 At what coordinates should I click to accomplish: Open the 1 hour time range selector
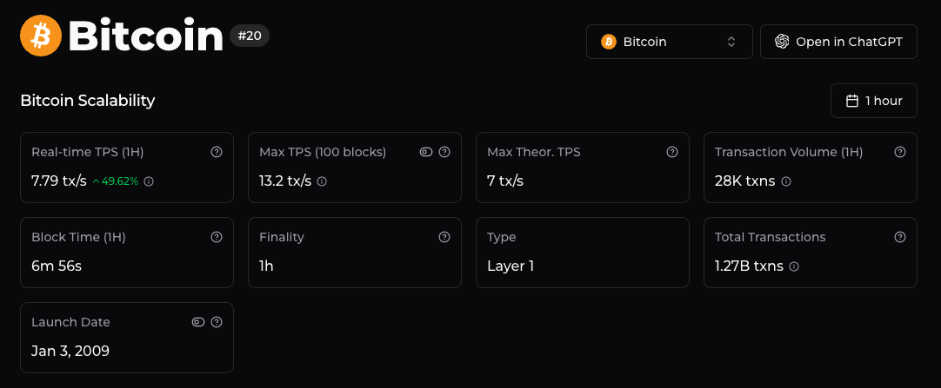tap(873, 101)
